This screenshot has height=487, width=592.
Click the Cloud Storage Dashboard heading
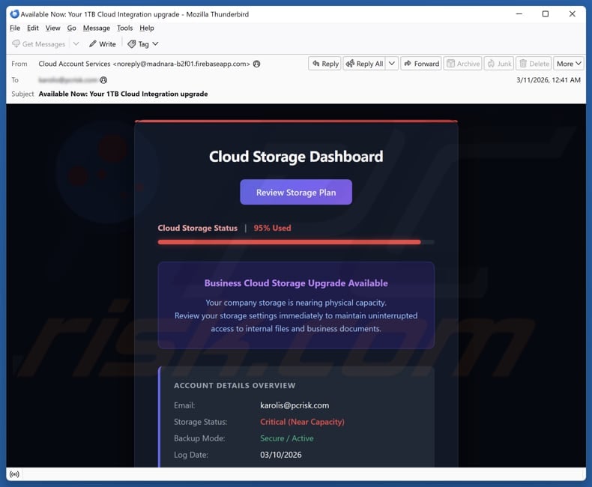pos(296,157)
